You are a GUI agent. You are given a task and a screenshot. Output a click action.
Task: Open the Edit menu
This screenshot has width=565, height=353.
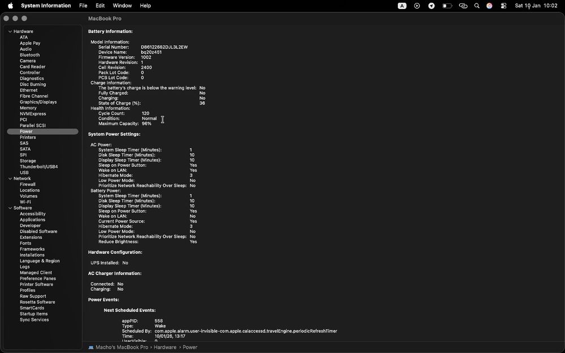(100, 6)
